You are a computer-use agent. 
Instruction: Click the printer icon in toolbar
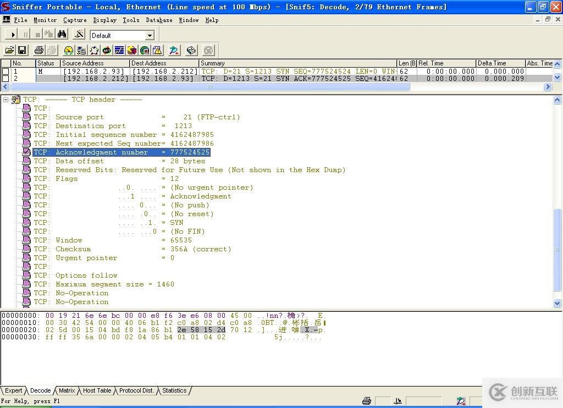(x=39, y=51)
